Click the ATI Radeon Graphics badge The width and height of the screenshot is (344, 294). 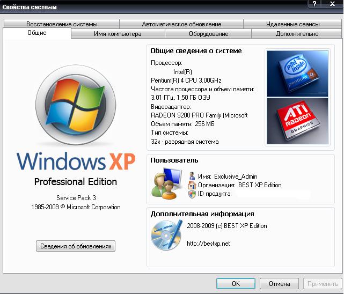pyautogui.click(x=294, y=121)
